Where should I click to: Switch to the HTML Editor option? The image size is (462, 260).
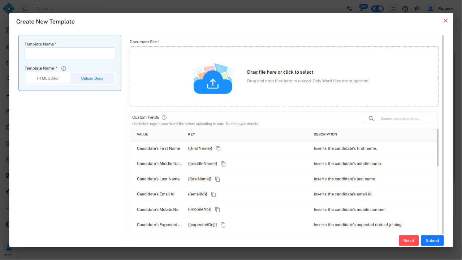pos(48,78)
